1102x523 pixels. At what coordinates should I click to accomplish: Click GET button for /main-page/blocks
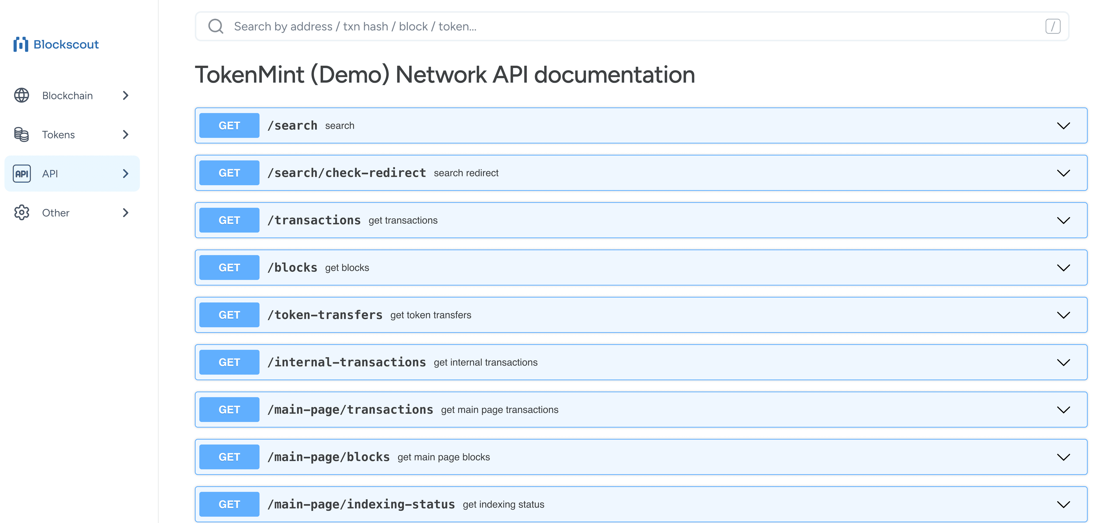pyautogui.click(x=229, y=457)
